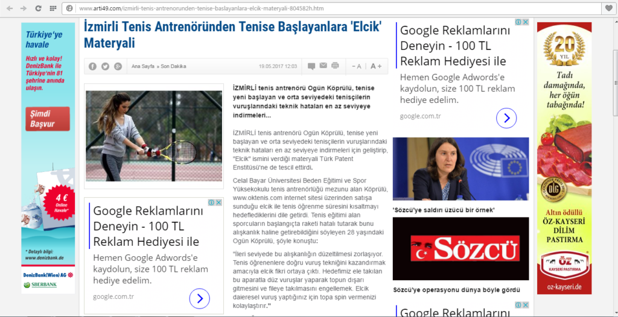Close the ad below the article photo
This screenshot has height=317, width=618.
(x=219, y=202)
